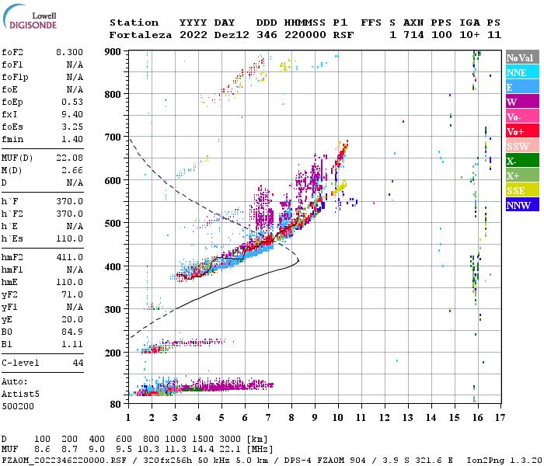Screen dimensions: 544x466
Task: Click the foEs value 3.25
Action: 72,127
